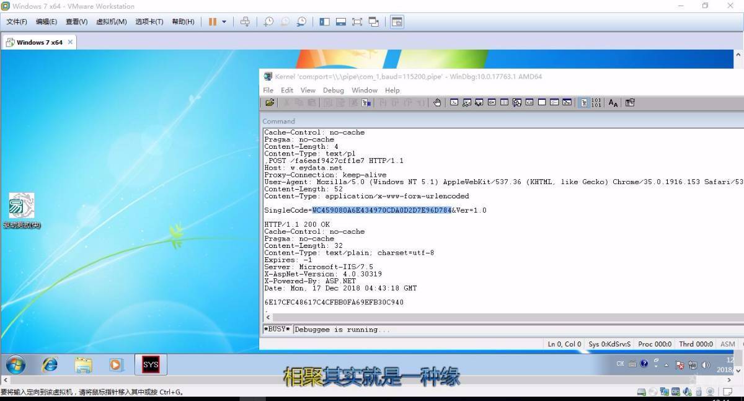Click the guest network tray icon
Image resolution: width=744 pixels, height=401 pixels.
point(693,365)
